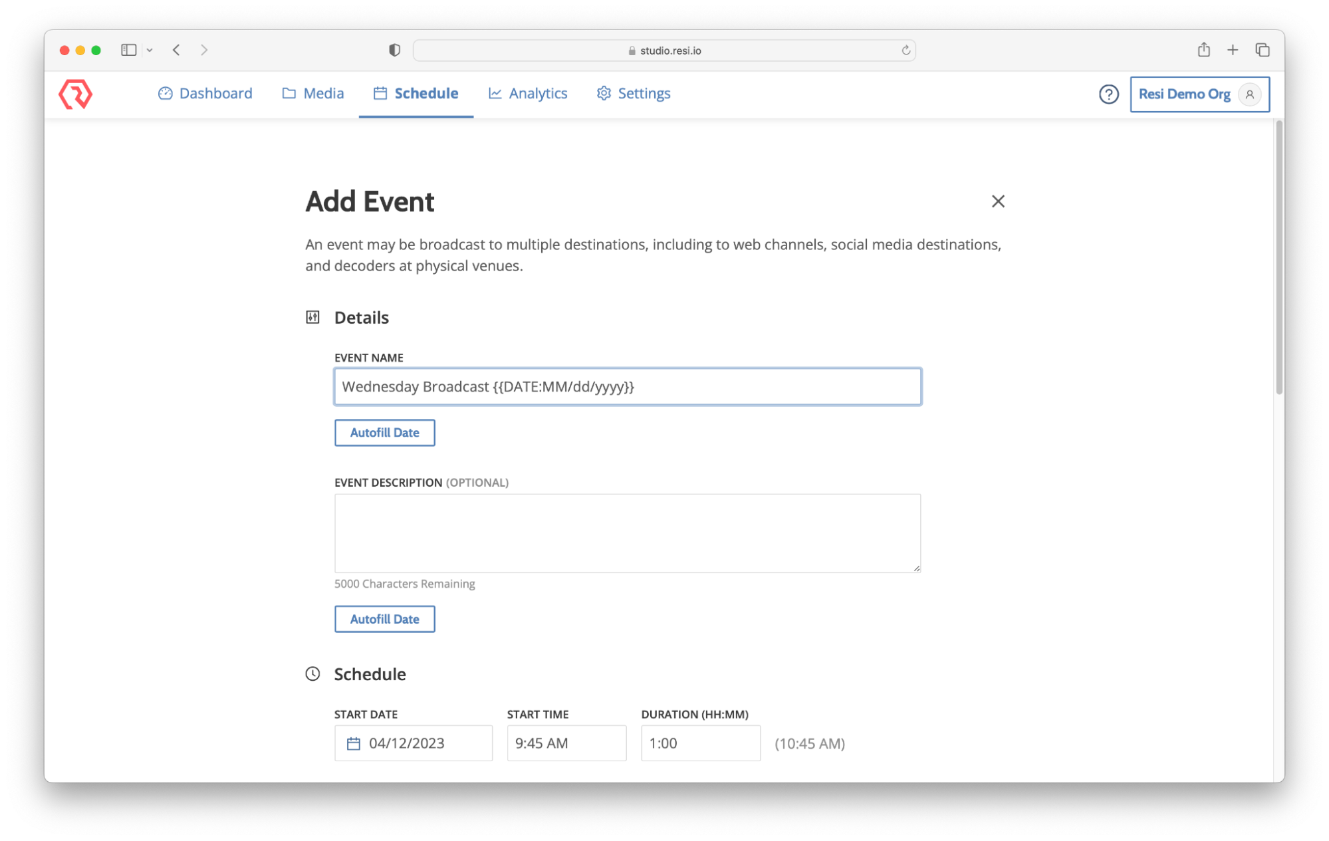
Task: Click the page vertical scrollbar
Action: (x=1278, y=259)
